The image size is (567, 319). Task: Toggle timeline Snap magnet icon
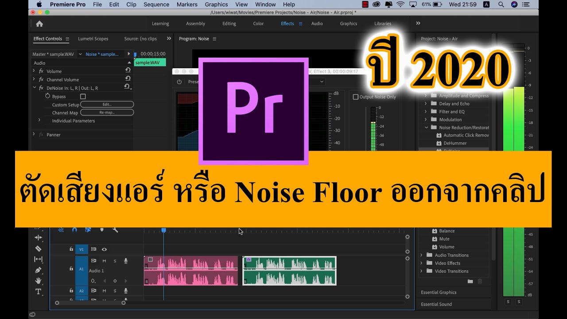[x=74, y=230]
